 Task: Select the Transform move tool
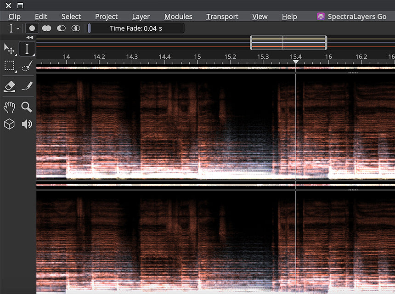click(9, 49)
